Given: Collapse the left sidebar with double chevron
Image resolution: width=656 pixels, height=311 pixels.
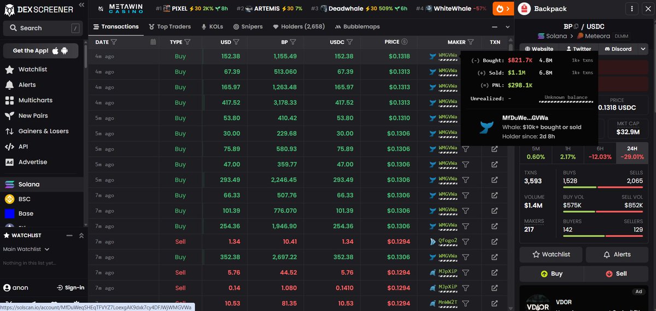Looking at the screenshot, I should click(x=81, y=5).
